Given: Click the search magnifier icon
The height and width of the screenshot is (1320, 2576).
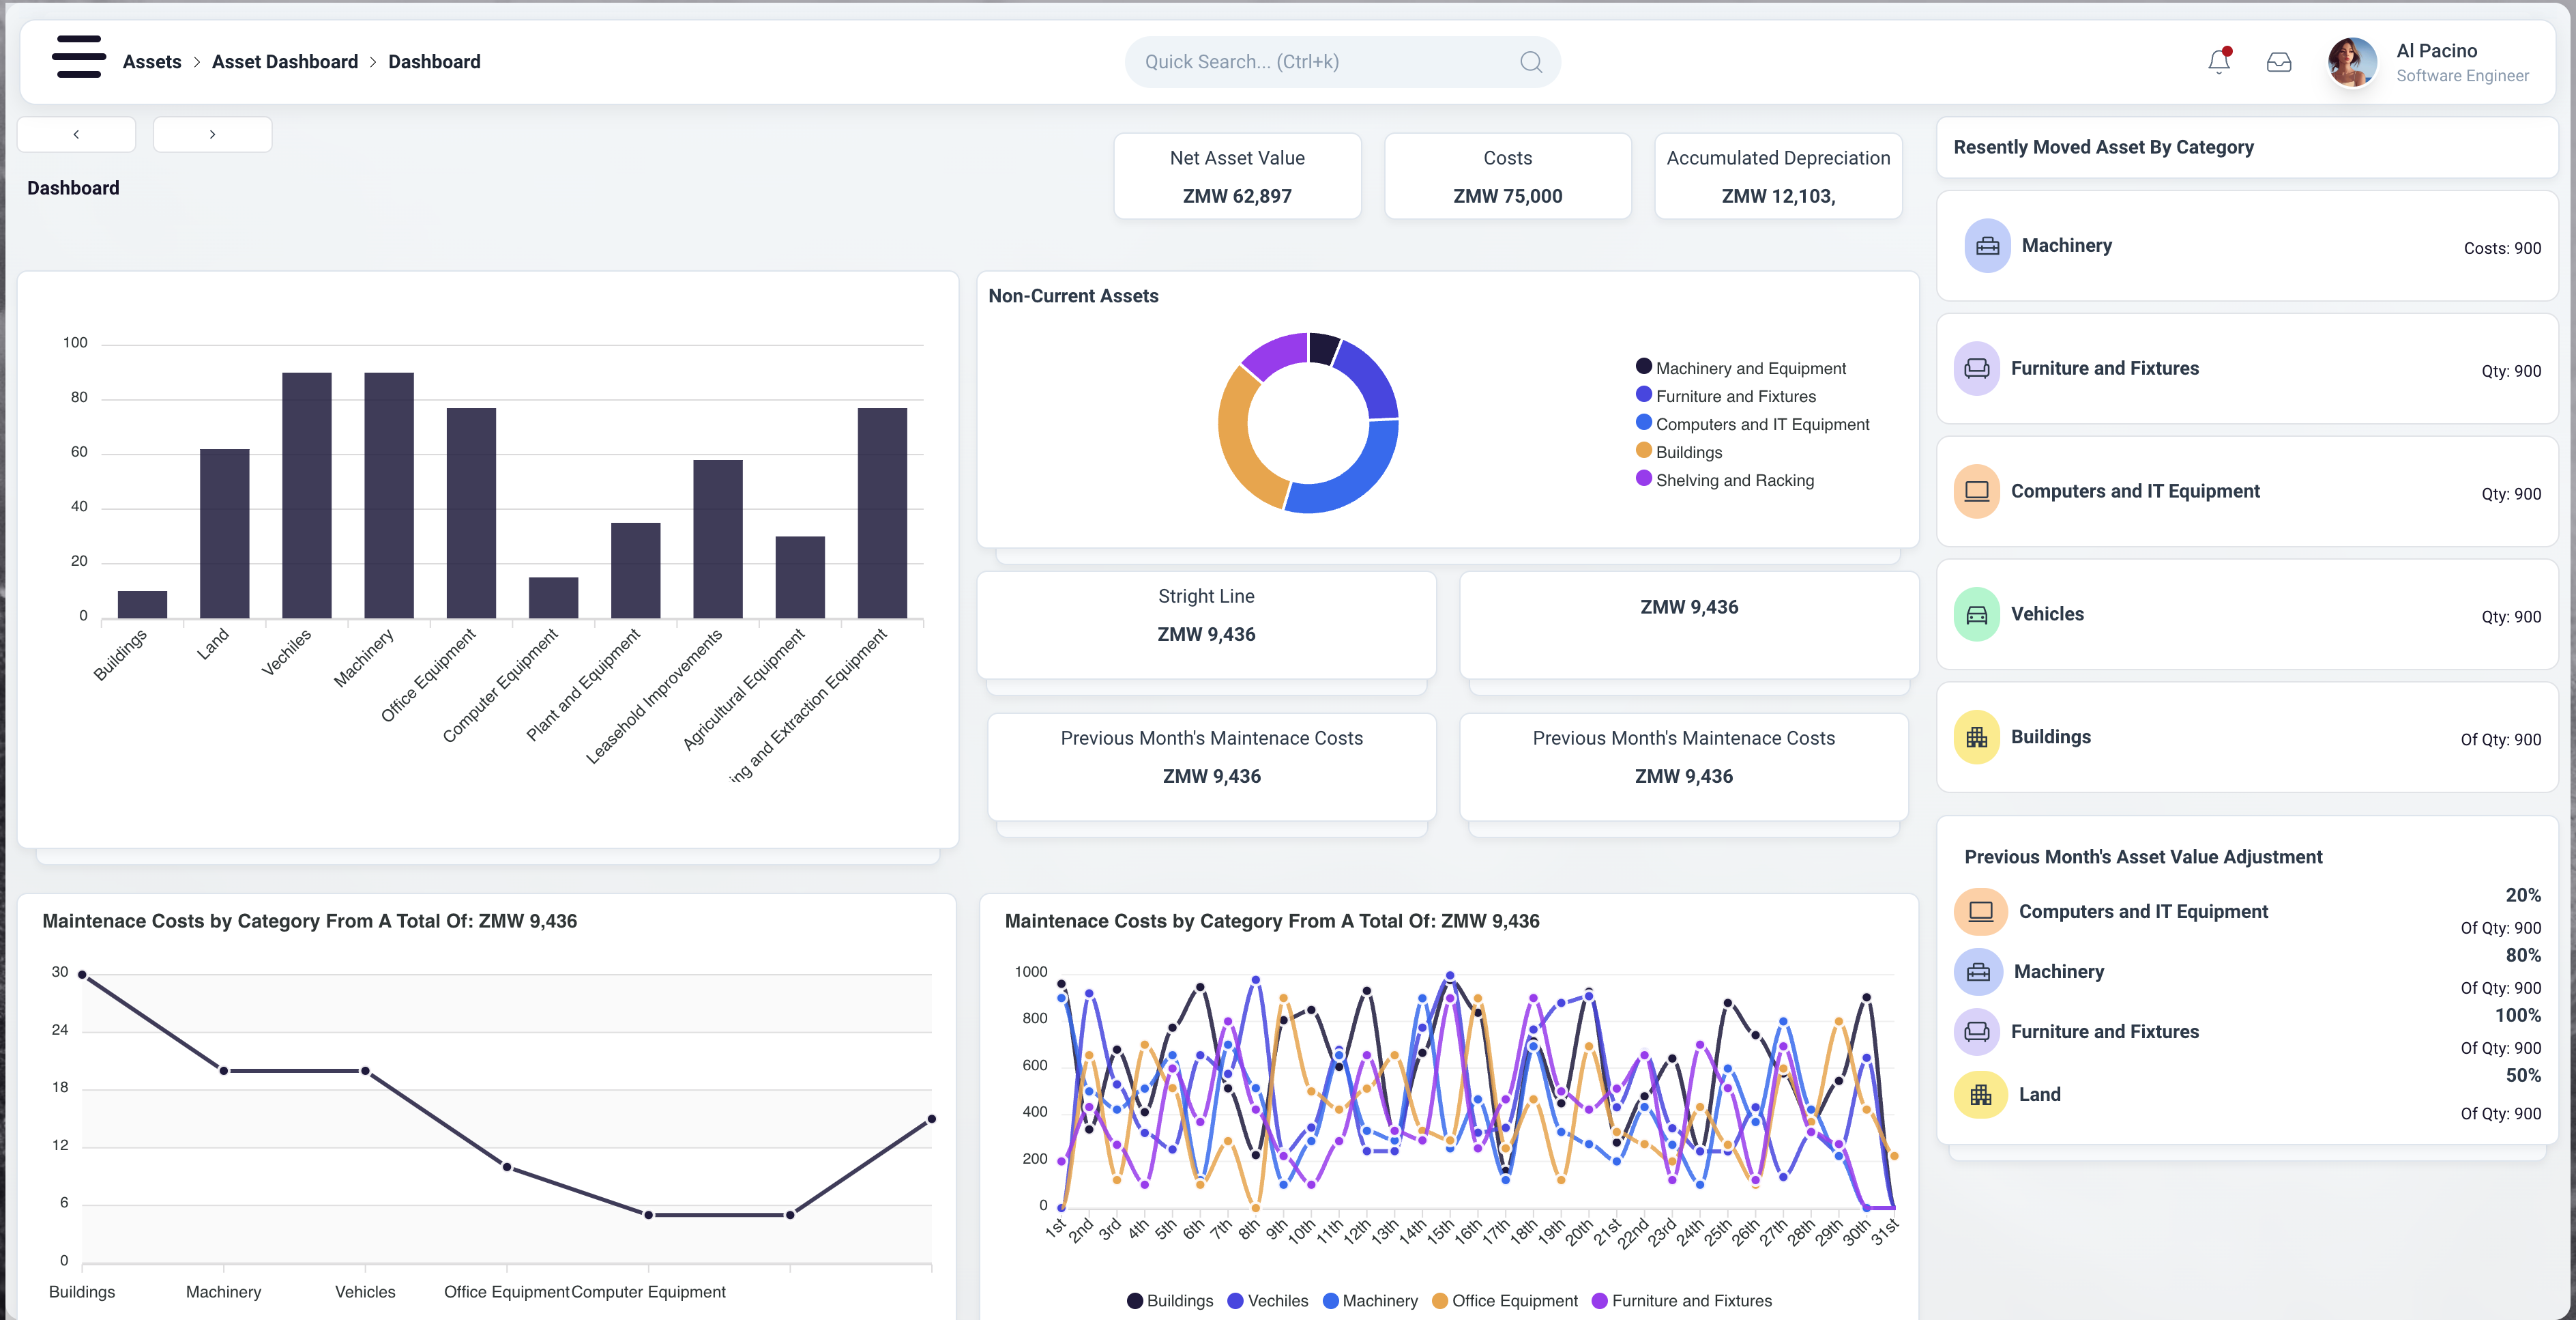Looking at the screenshot, I should point(1530,62).
